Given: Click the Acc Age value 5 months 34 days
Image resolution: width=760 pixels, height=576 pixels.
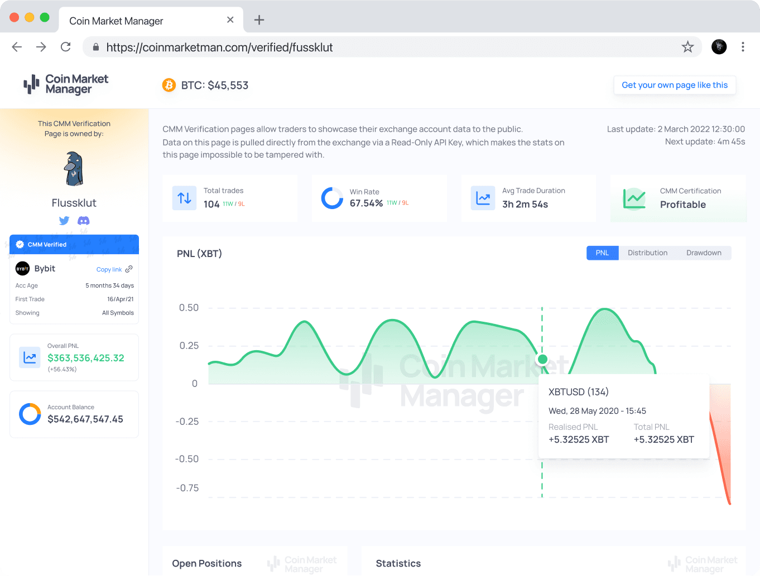Looking at the screenshot, I should (110, 285).
